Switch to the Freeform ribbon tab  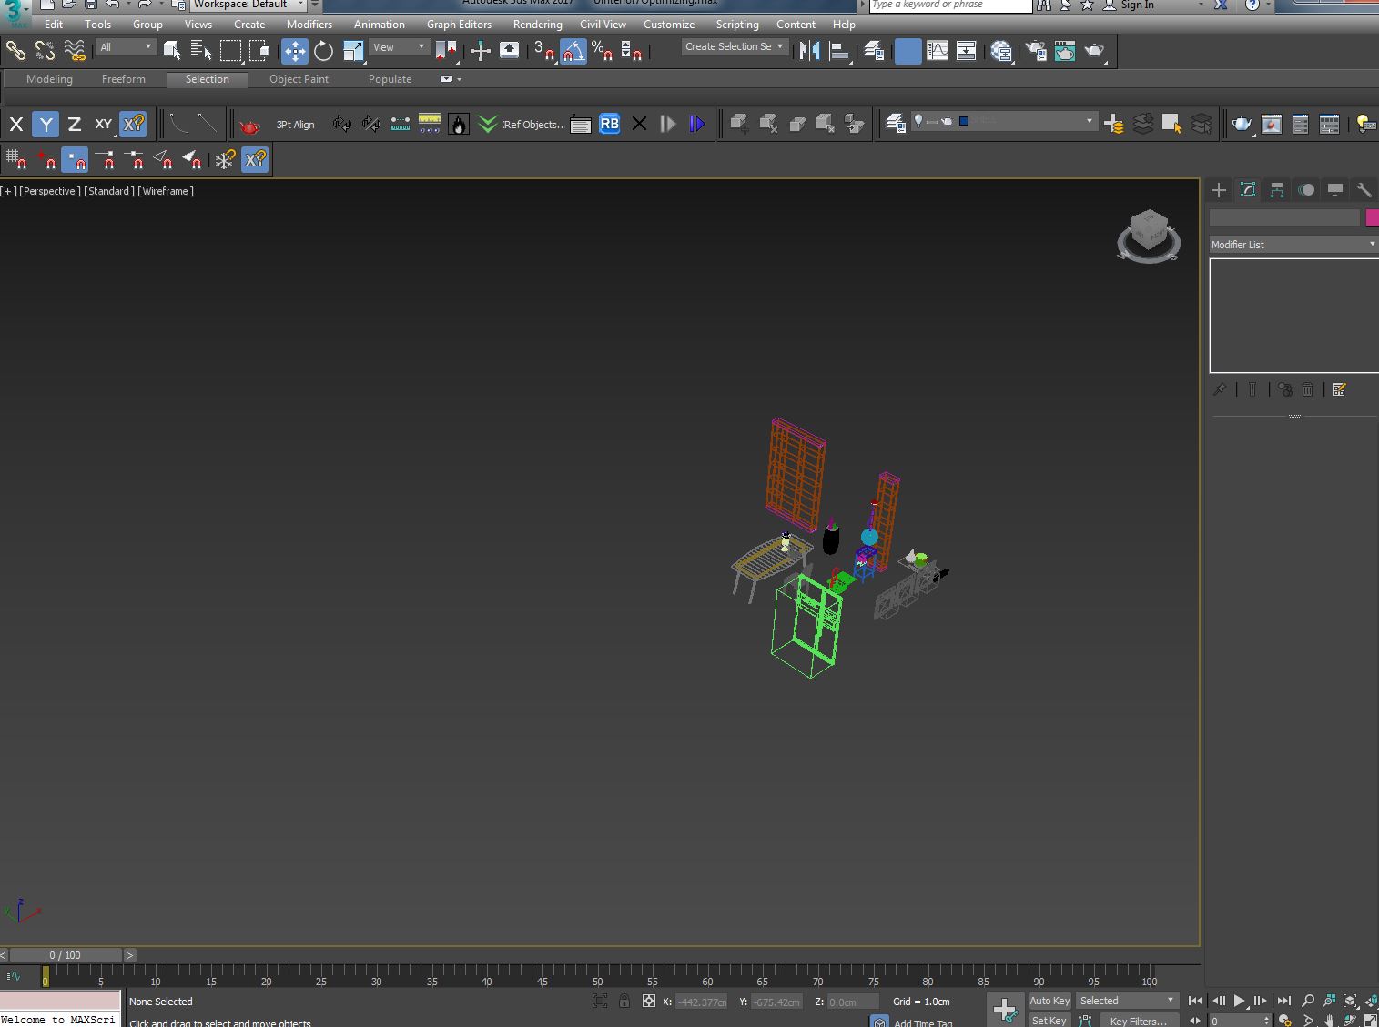[x=124, y=79]
